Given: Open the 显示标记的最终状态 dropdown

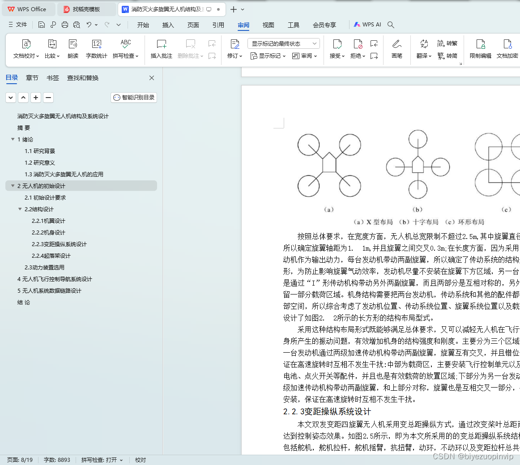Looking at the screenshot, I should click(284, 43).
